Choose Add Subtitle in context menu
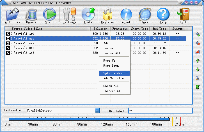This screenshot has width=204, height=132. pyautogui.click(x=113, y=78)
